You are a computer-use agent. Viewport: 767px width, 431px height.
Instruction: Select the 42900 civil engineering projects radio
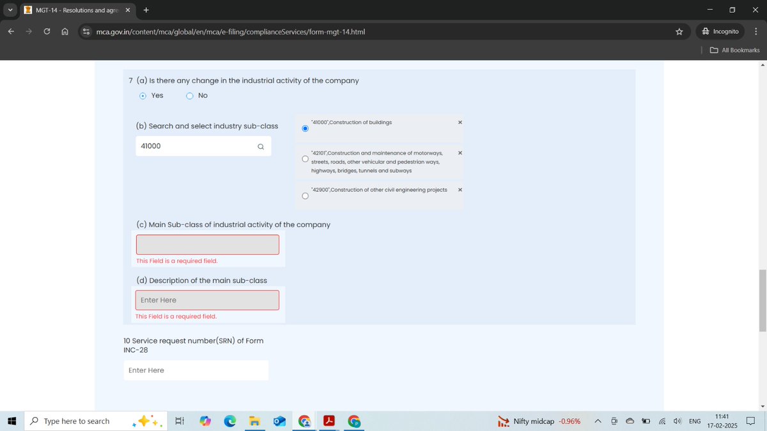(x=305, y=196)
